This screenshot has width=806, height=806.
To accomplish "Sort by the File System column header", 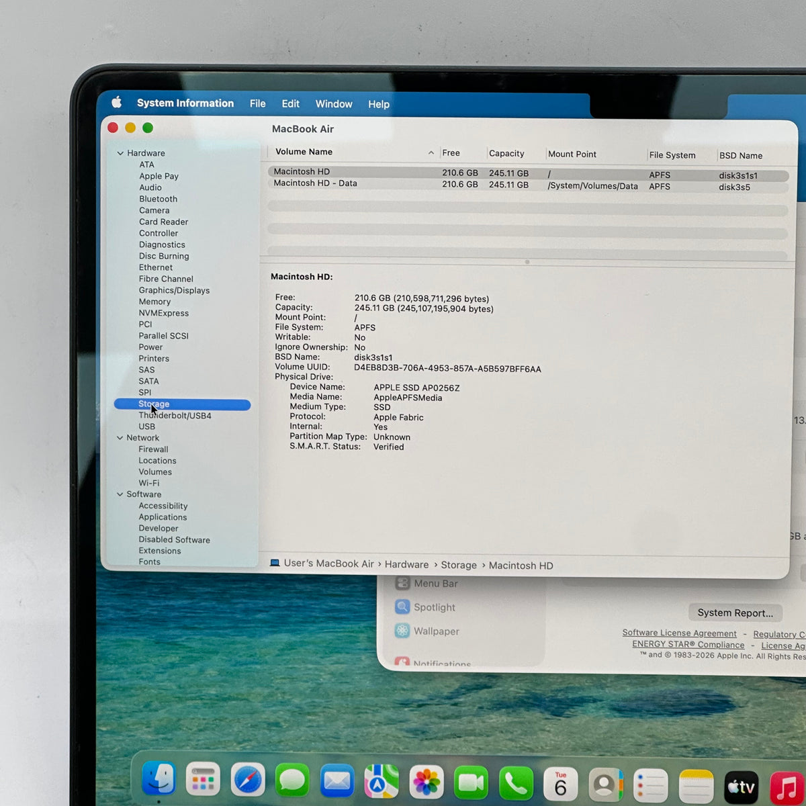I will tap(672, 154).
